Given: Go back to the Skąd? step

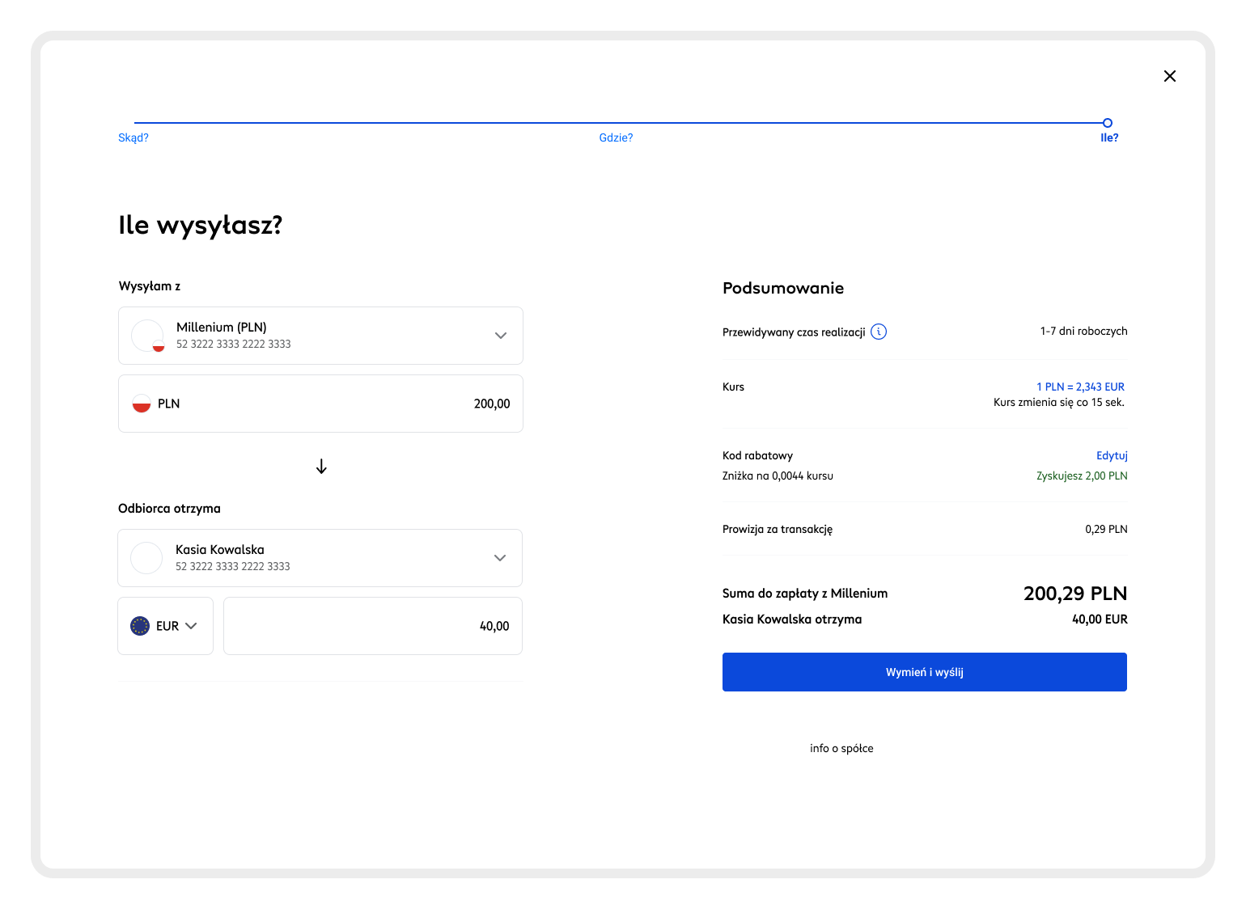Looking at the screenshot, I should tap(133, 137).
